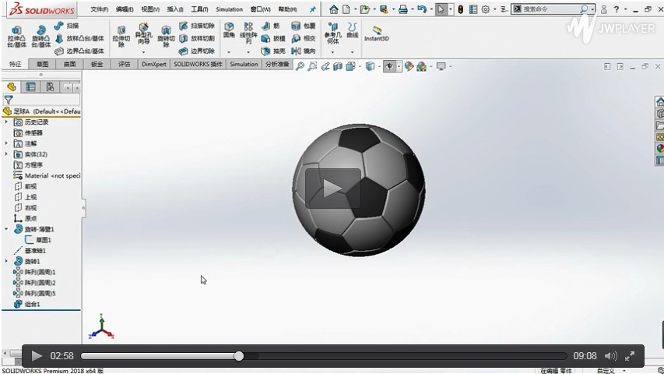Screen dimensions: 664x374
Task: Expand the 历史记录 history tree node
Action: (7, 122)
